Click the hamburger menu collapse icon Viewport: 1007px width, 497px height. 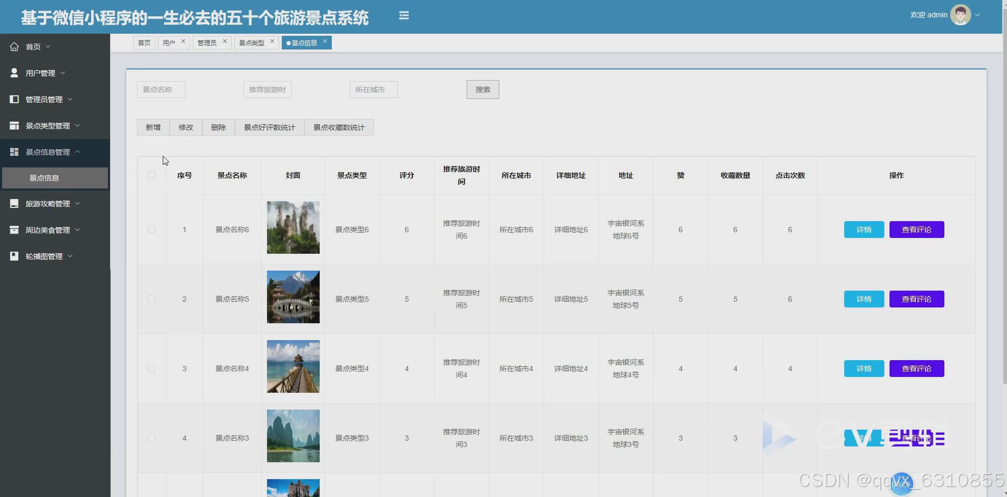(404, 16)
